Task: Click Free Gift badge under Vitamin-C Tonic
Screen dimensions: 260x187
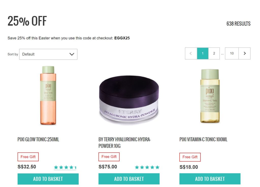Action: tap(190, 157)
